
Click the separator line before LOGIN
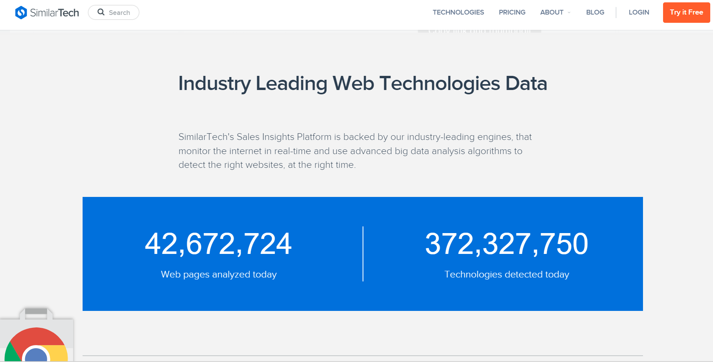pyautogui.click(x=616, y=13)
